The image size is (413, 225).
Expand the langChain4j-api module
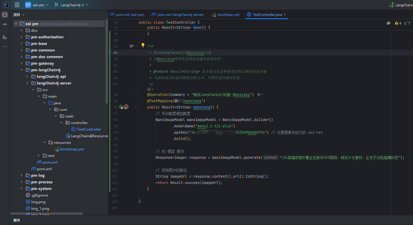pyautogui.click(x=27, y=76)
